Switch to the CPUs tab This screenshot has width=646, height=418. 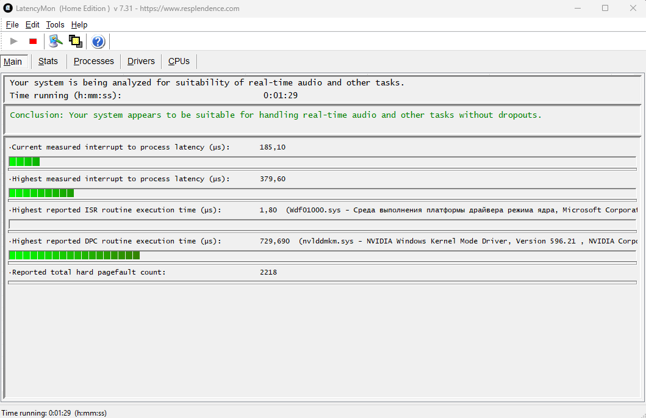[x=179, y=62]
